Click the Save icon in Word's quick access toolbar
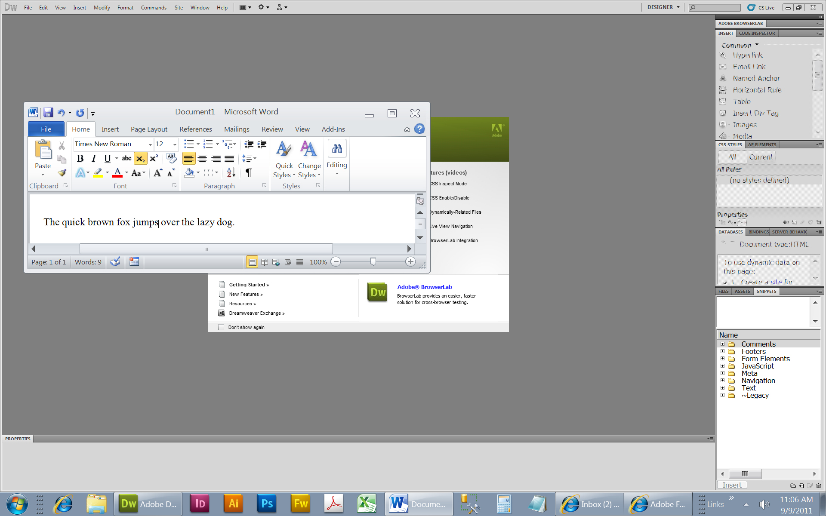Image resolution: width=826 pixels, height=516 pixels. pyautogui.click(x=48, y=113)
